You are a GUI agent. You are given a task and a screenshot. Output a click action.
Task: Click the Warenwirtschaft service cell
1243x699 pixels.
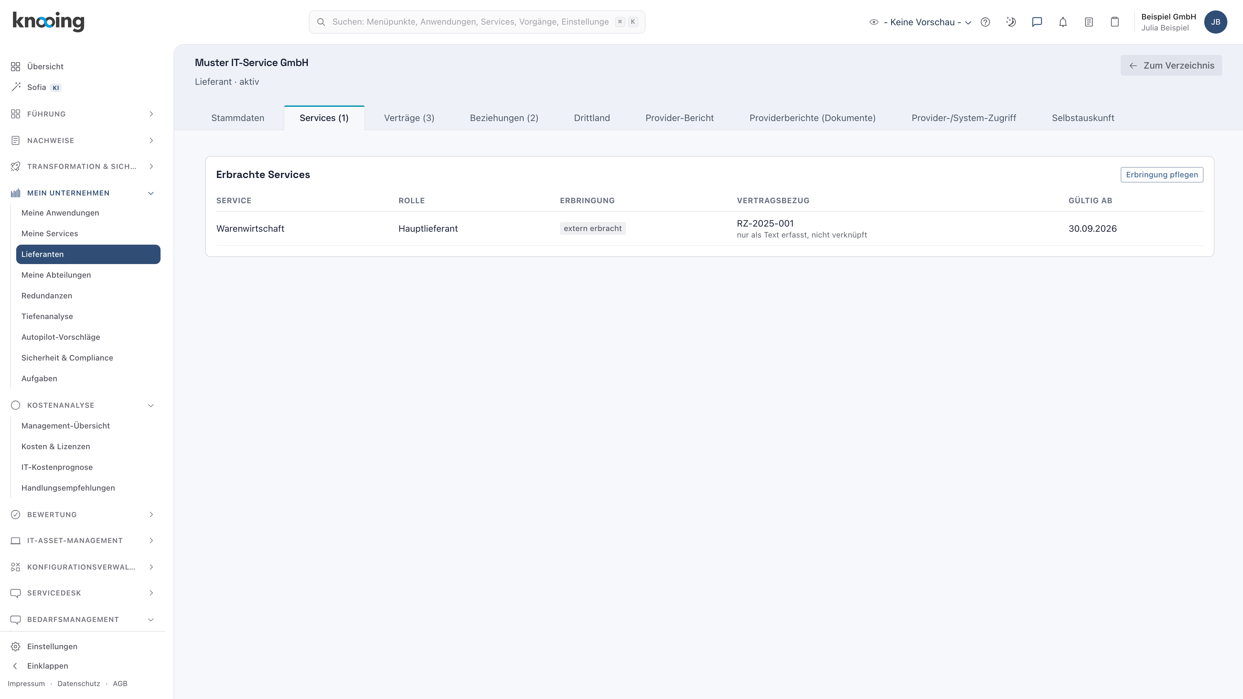[x=250, y=229]
